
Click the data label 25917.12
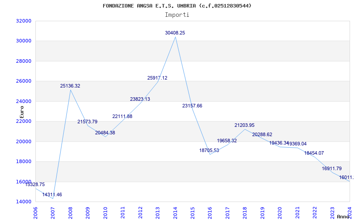click(x=158, y=78)
